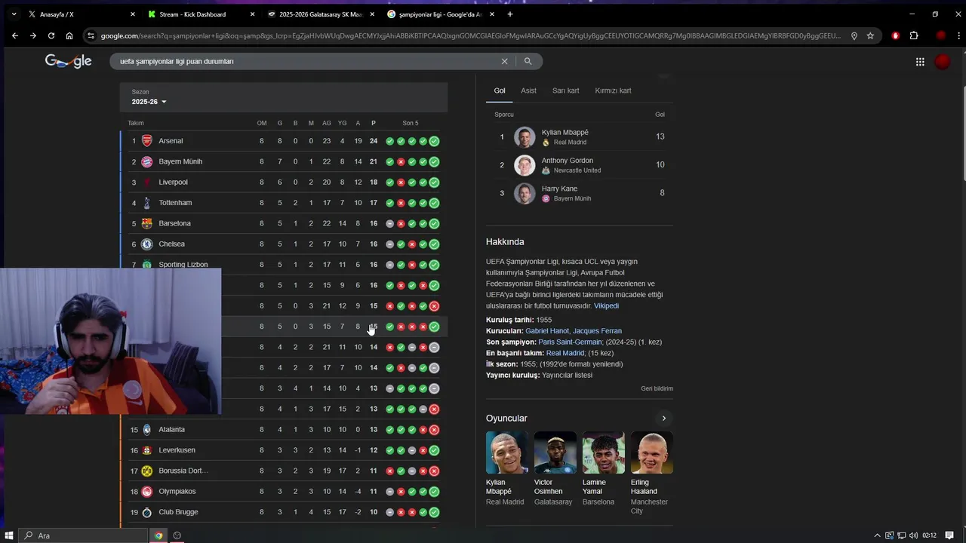Click the Chelsea club crest

coord(147,244)
